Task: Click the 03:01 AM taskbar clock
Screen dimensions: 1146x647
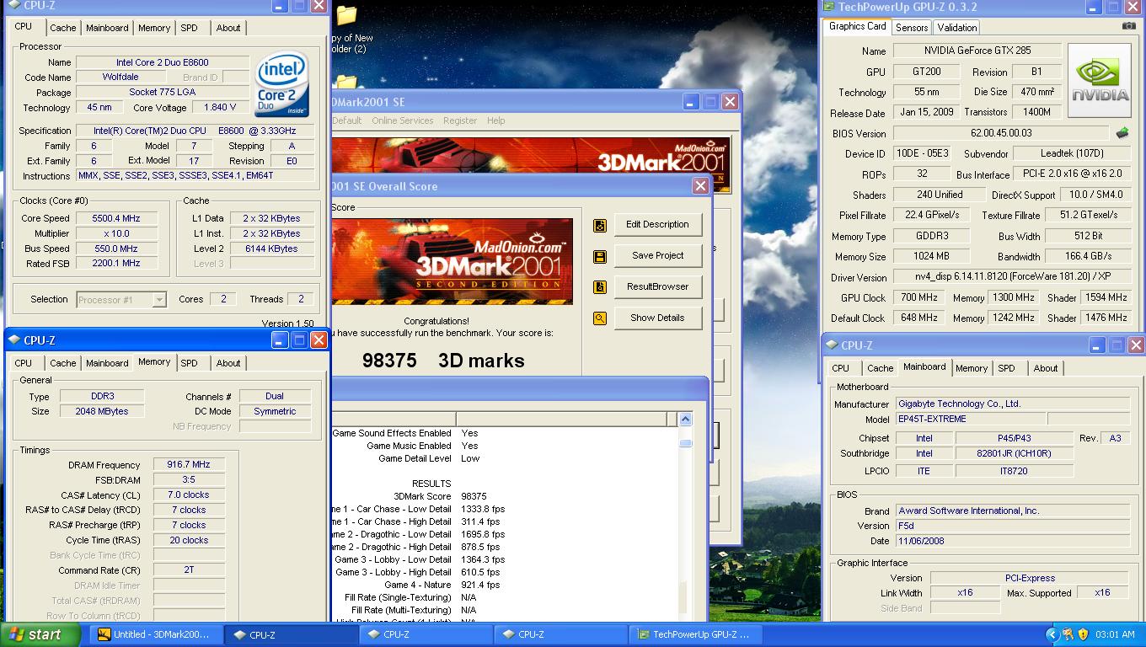Action: coord(1116,634)
